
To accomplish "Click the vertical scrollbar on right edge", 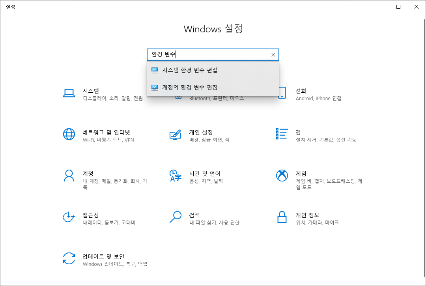I will (x=425, y=148).
